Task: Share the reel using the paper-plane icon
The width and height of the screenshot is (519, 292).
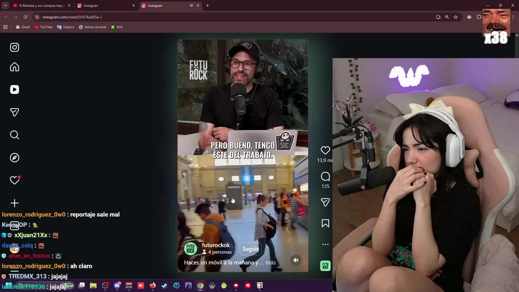Action: 325,202
